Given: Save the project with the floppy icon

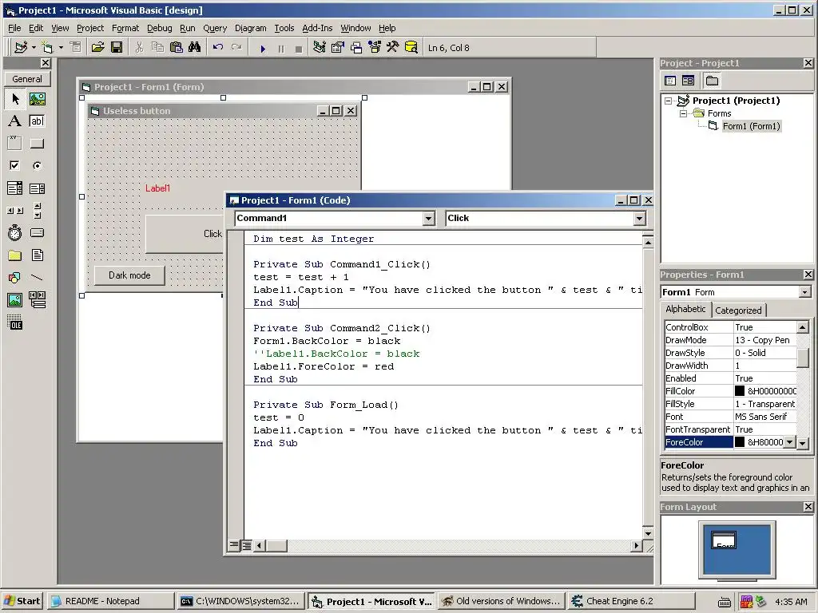Looking at the screenshot, I should click(117, 47).
